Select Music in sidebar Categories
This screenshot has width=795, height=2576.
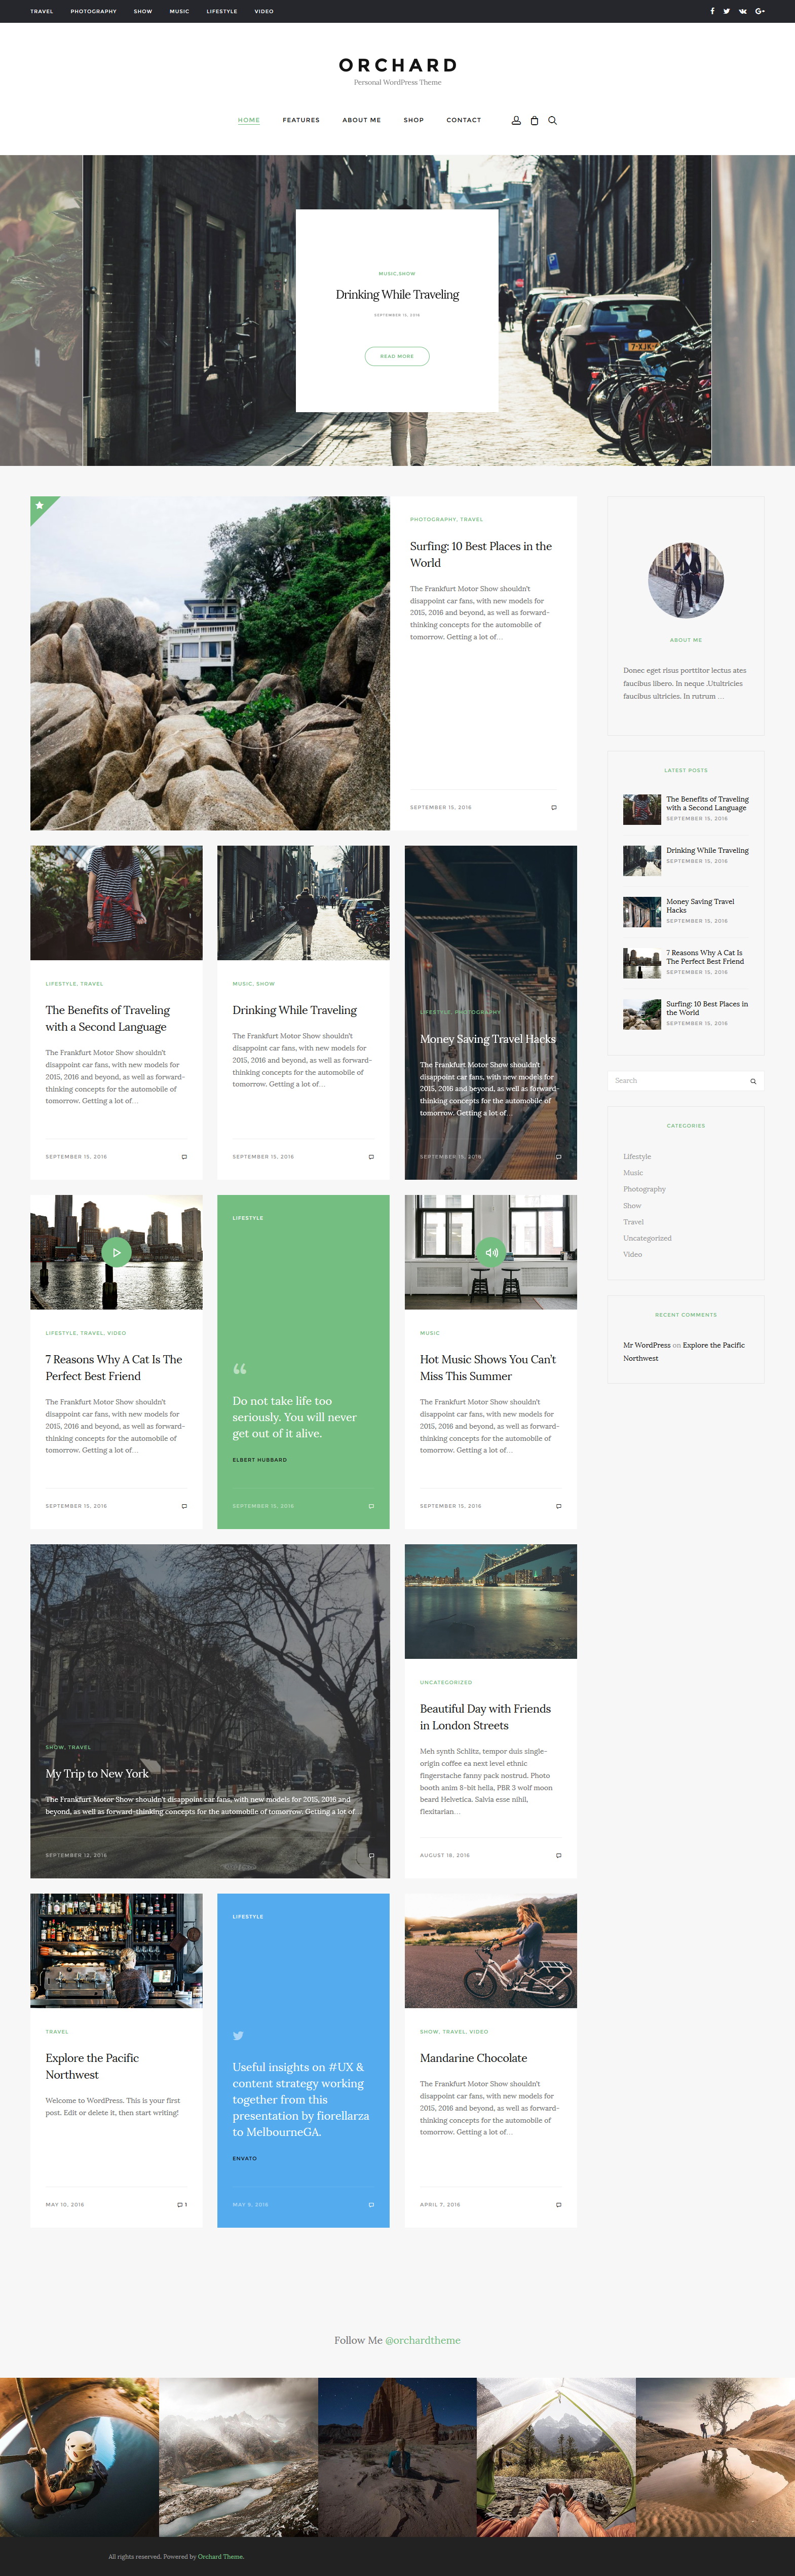[x=633, y=1172]
